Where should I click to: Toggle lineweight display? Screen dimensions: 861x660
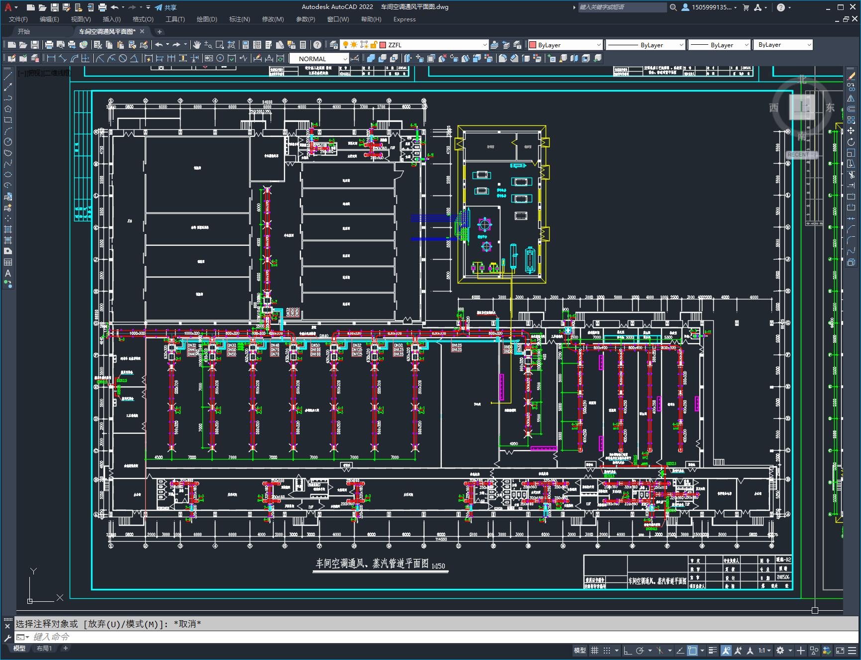(x=713, y=650)
